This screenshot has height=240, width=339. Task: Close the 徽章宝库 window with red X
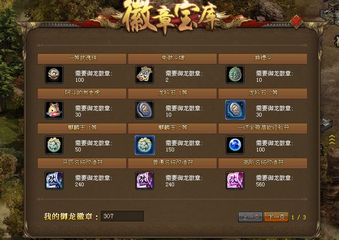point(296,22)
